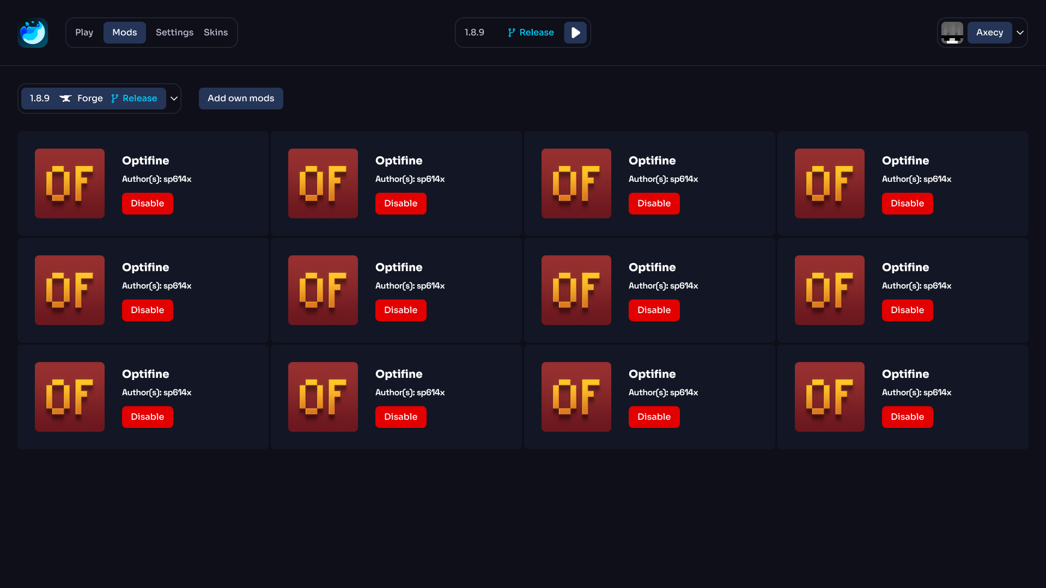Image resolution: width=1046 pixels, height=588 pixels.
Task: Open the Settings tab
Action: (174, 33)
